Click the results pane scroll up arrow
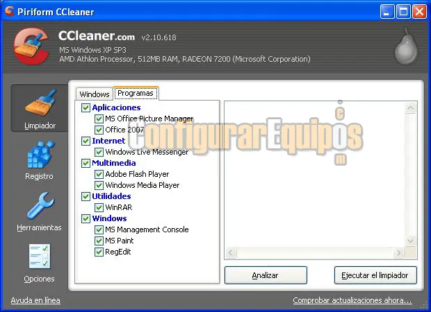This screenshot has width=431, height=312. click(410, 108)
